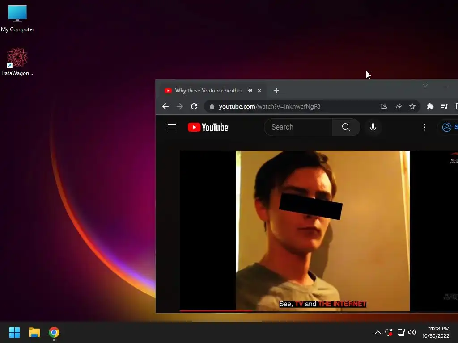Screen dimensions: 458x343
Task: Click the YouTube Search input field
Action: tap(298, 127)
